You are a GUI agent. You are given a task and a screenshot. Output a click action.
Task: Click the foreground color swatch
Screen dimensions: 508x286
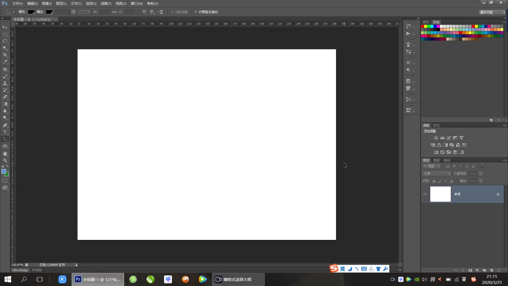[3, 171]
